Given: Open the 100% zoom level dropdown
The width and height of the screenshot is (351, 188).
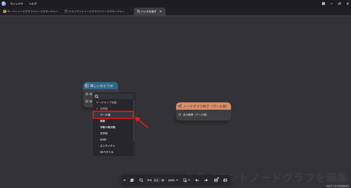Looking at the screenshot, I should coord(173,180).
